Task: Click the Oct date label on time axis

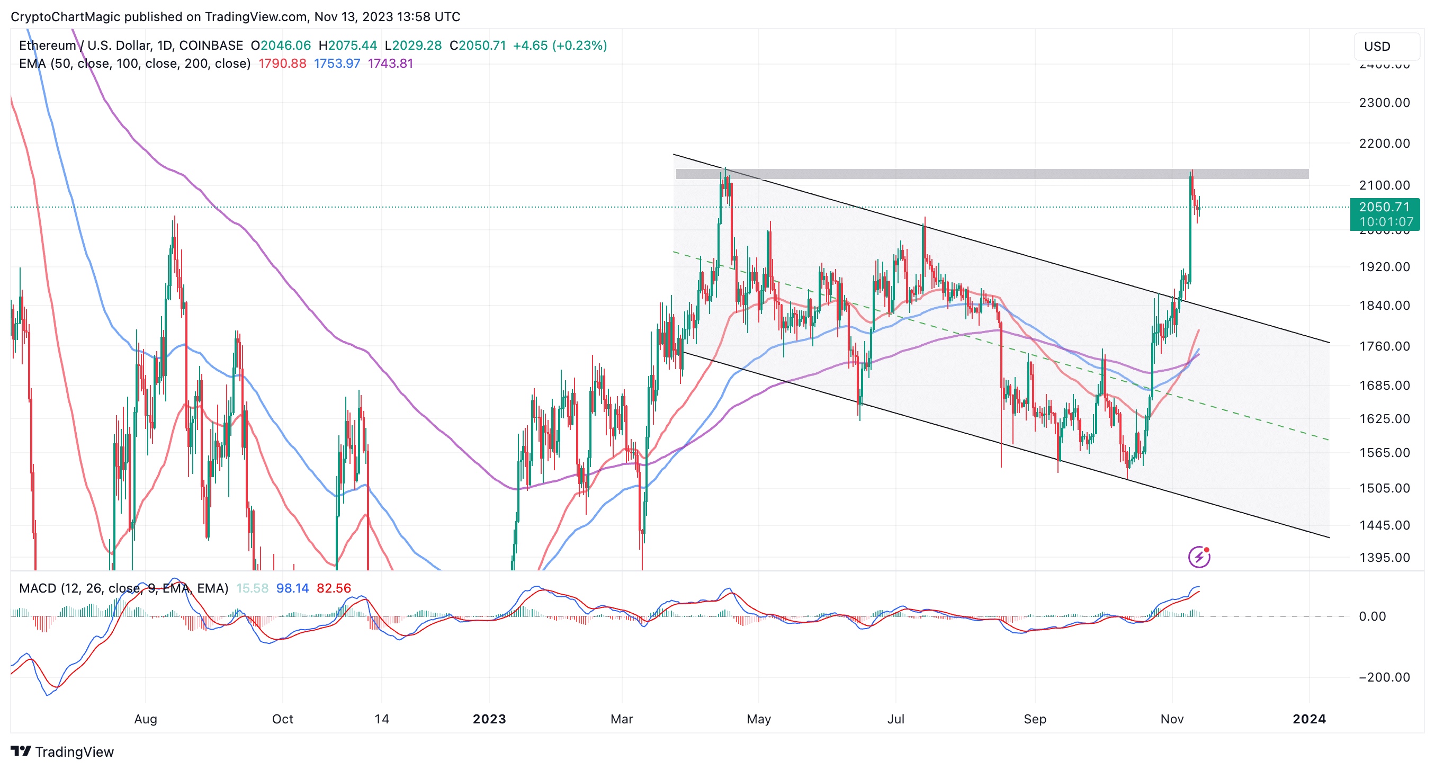Action: [282, 719]
